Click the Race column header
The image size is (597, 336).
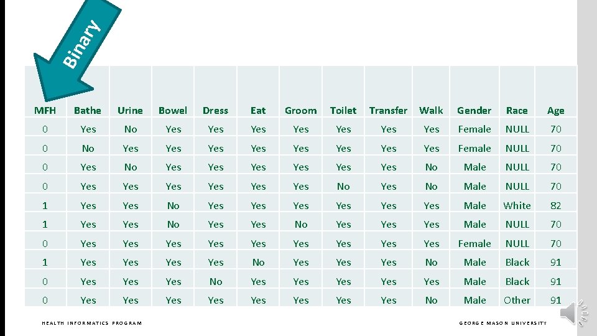tap(517, 111)
